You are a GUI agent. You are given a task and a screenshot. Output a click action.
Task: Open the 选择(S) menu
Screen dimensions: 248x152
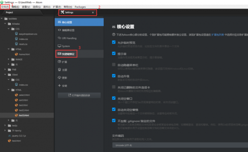(37, 7)
